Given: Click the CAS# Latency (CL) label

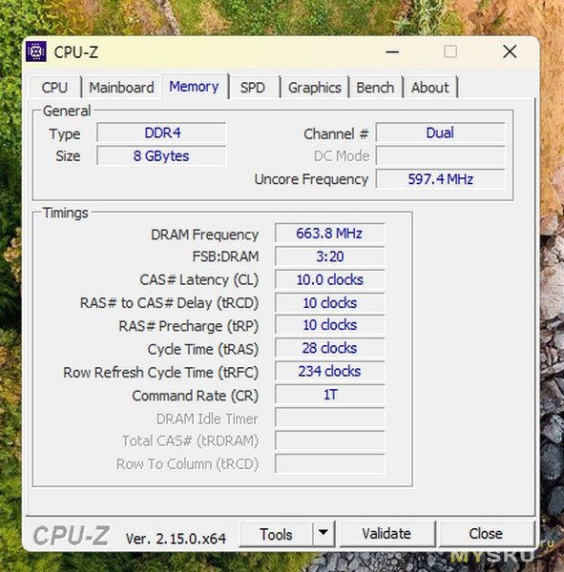Looking at the screenshot, I should point(199,280).
